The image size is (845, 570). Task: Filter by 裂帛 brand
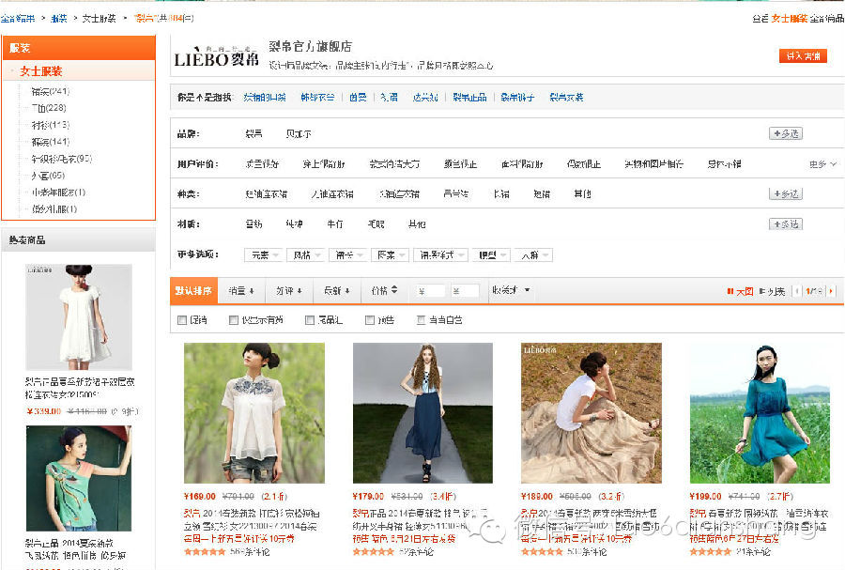tap(253, 133)
